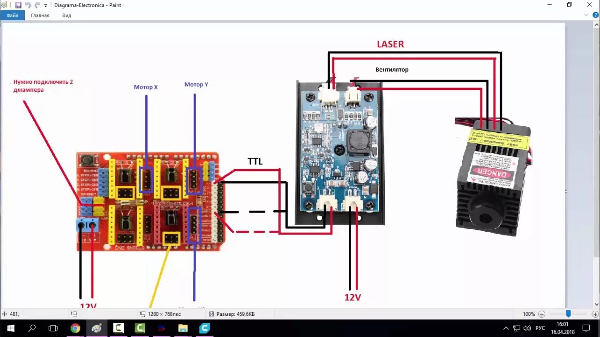Open the second green Camtasia icon in taskbar
This screenshot has height=337, width=600.
(x=140, y=328)
